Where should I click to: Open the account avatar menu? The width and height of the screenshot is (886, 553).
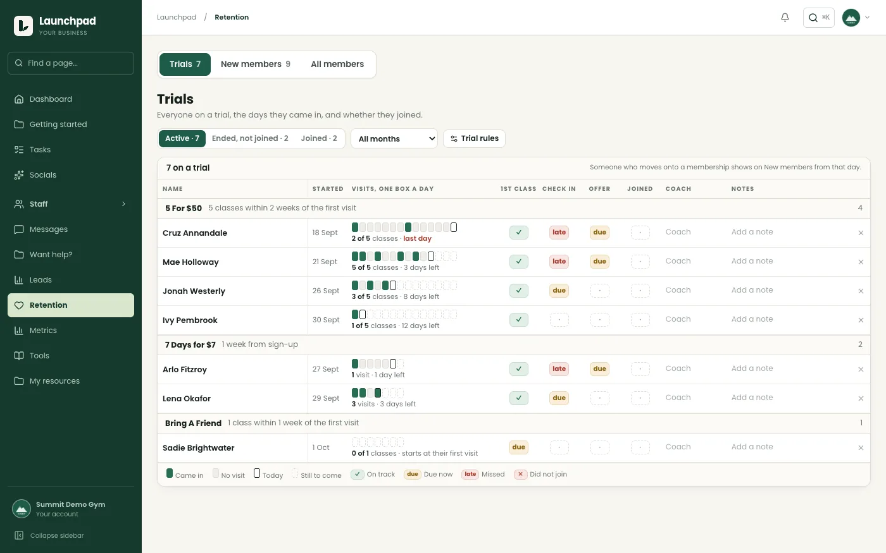tap(856, 18)
